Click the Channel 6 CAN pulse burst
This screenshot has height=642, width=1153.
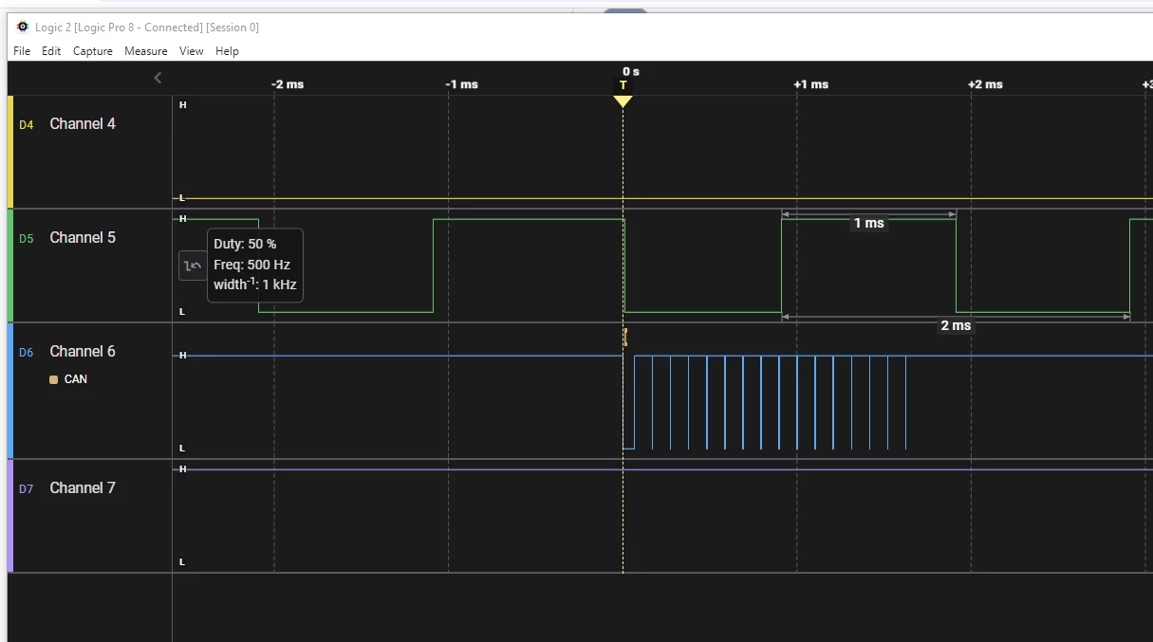(765, 402)
